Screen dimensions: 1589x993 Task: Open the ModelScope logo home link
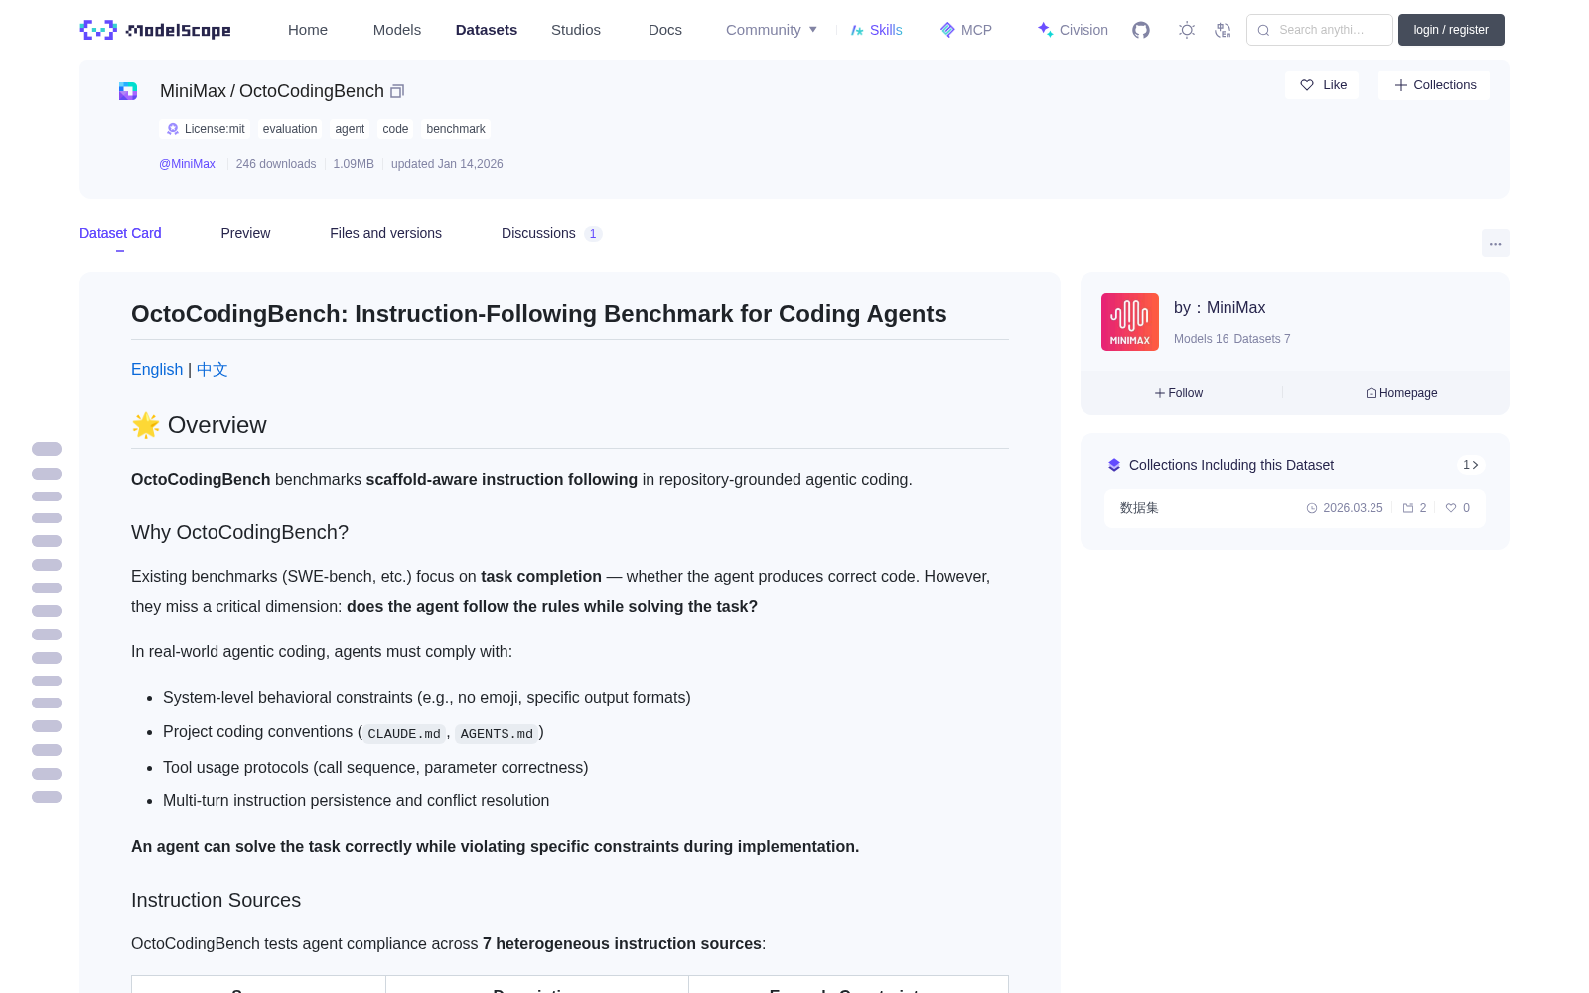pos(156,30)
